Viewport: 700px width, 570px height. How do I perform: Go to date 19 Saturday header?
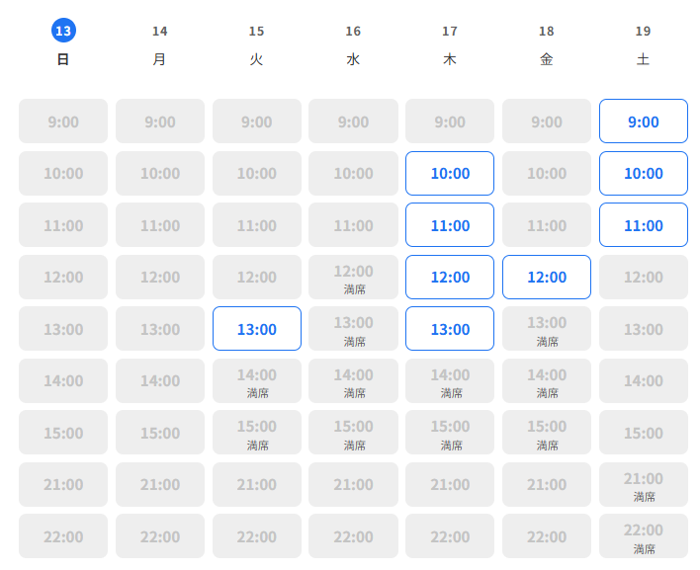click(x=643, y=44)
